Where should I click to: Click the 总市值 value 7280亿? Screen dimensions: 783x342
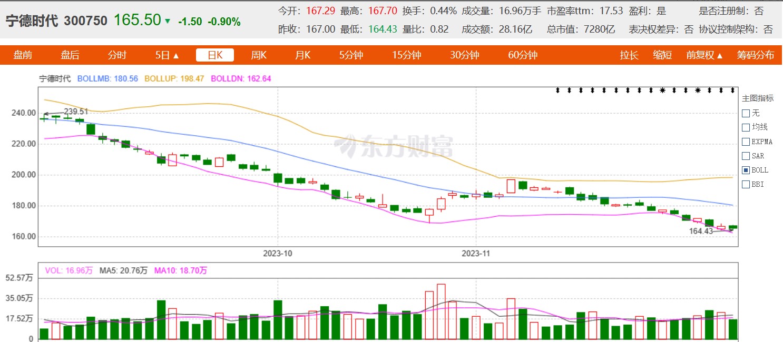coord(600,29)
